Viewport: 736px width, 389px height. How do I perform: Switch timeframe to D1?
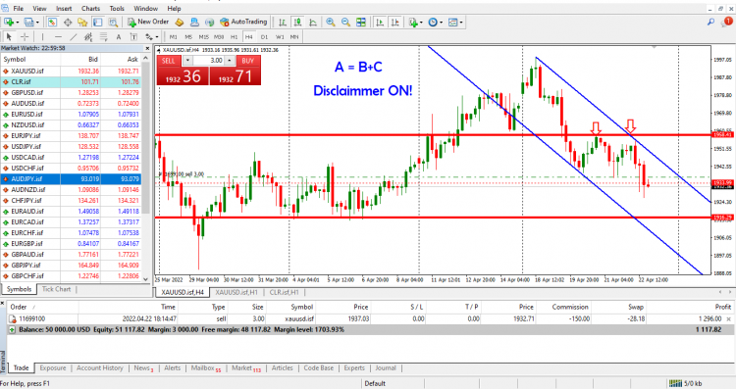pos(264,36)
